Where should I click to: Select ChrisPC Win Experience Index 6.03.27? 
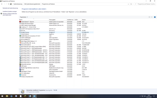[x=56, y=29]
